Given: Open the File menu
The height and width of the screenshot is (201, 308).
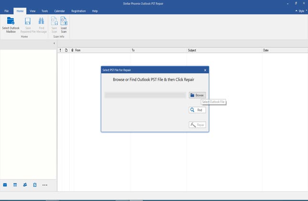Looking at the screenshot, I should (x=7, y=11).
